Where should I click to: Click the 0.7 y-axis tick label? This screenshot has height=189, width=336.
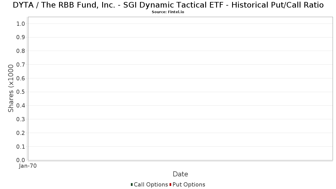coord(21,65)
